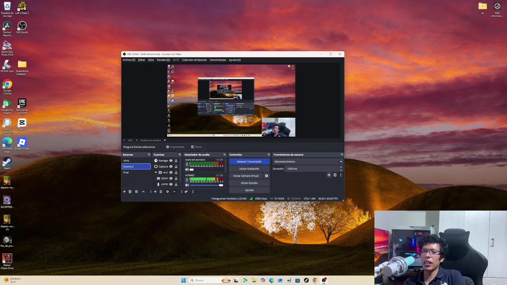This screenshot has height=285, width=507.
Task: Click Detener Transmisión button
Action: click(249, 161)
